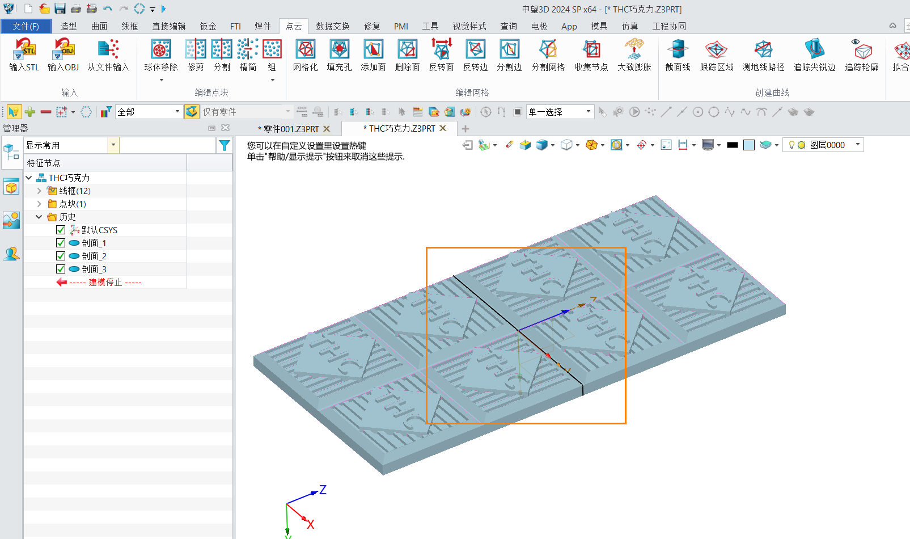Click the manager filter funnel icon
The height and width of the screenshot is (539, 910).
click(x=225, y=145)
